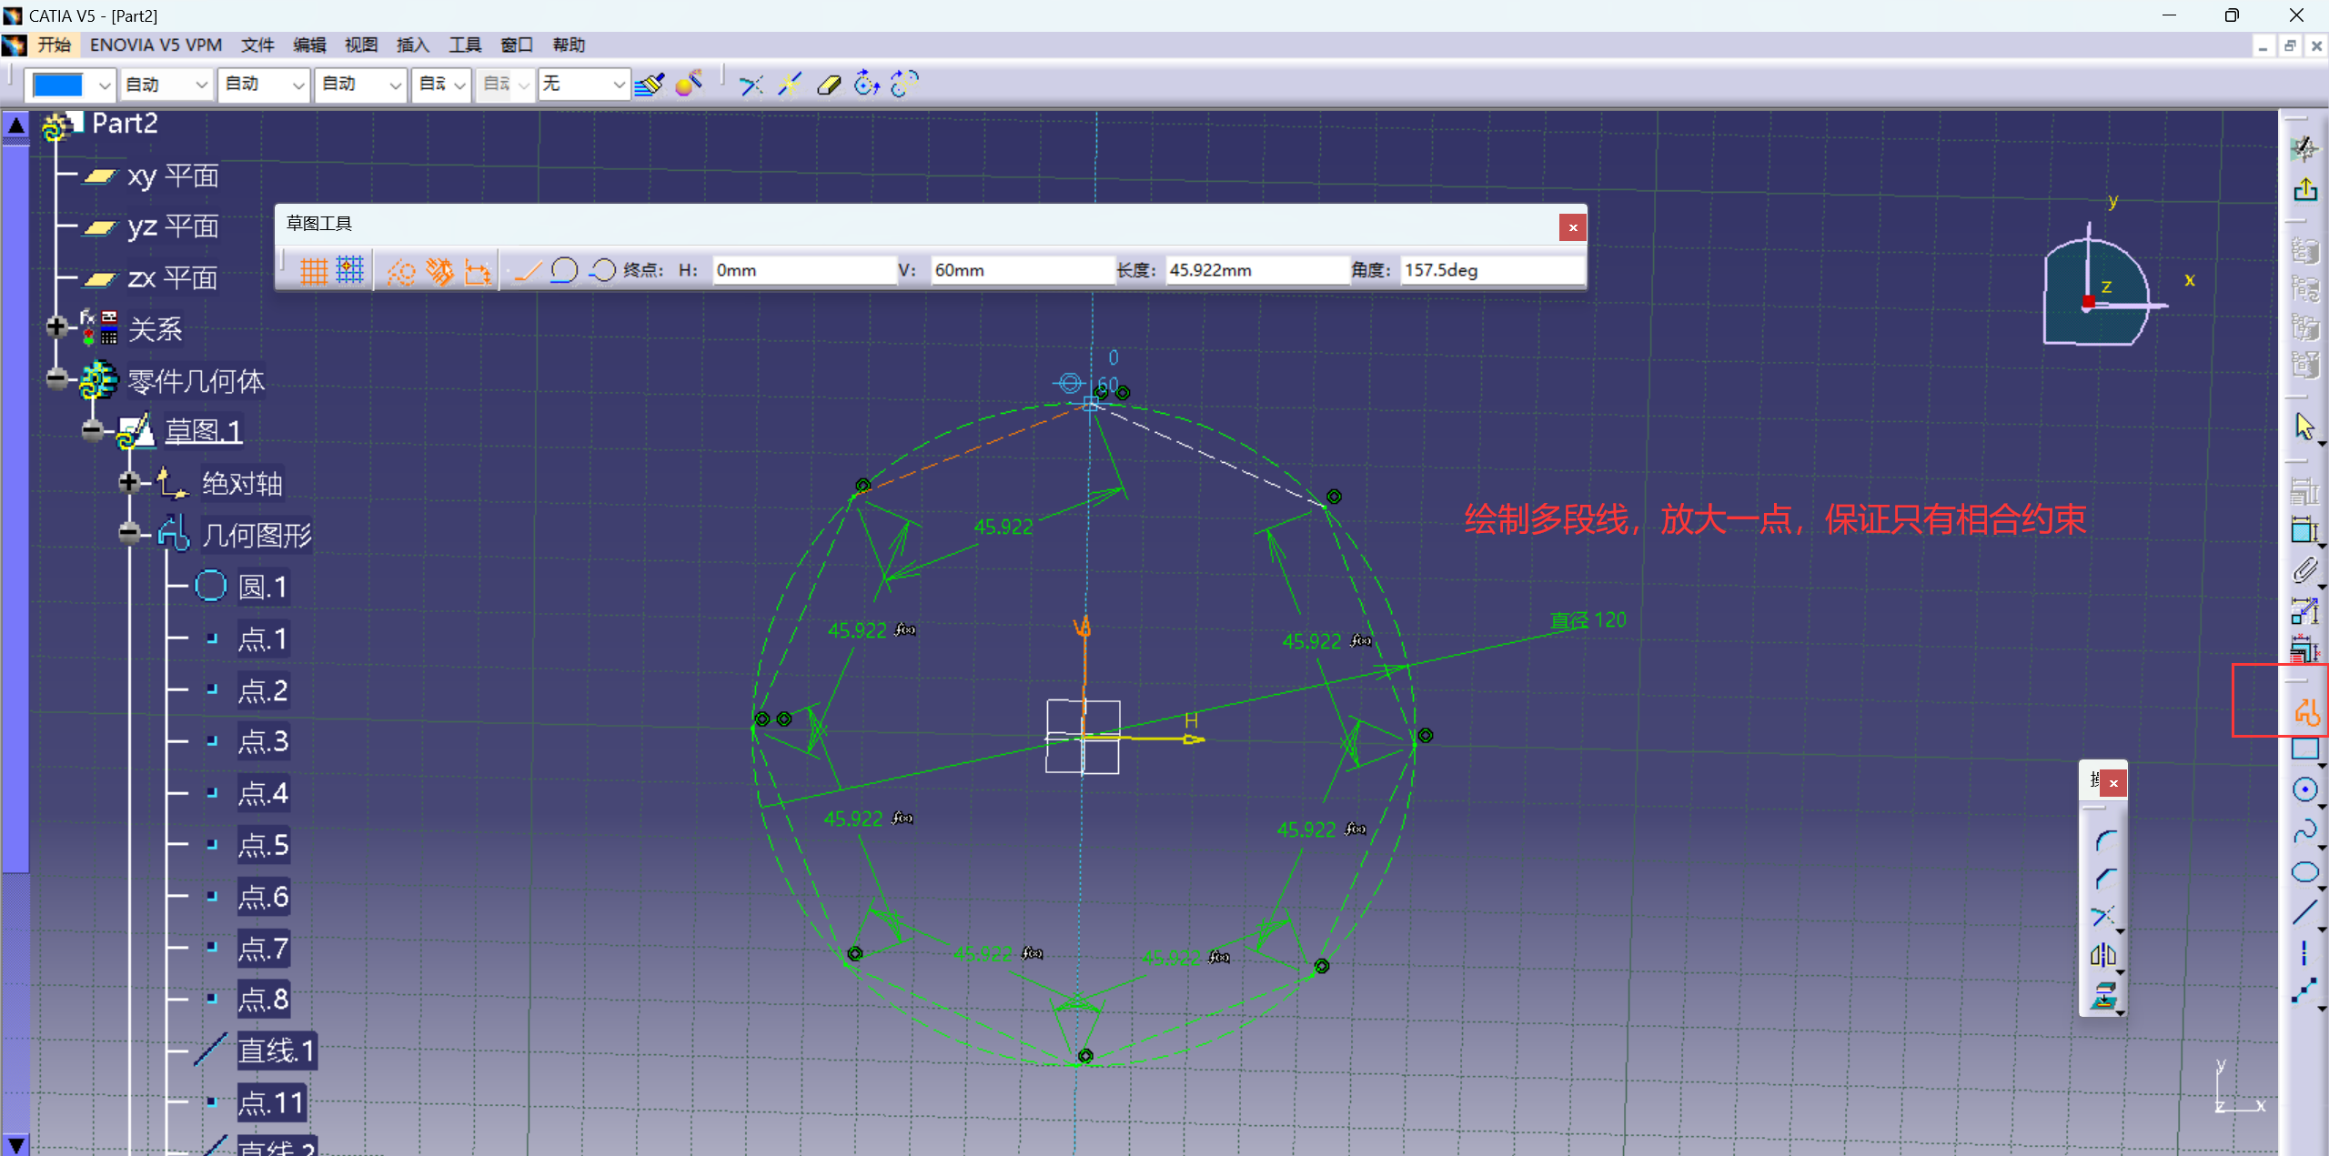Select the Profile polyline tool
Screen dimensions: 2329x1156
(2305, 712)
